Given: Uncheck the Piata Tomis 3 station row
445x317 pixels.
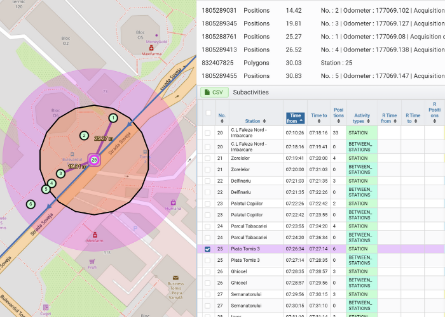Looking at the screenshot, I should click(207, 249).
